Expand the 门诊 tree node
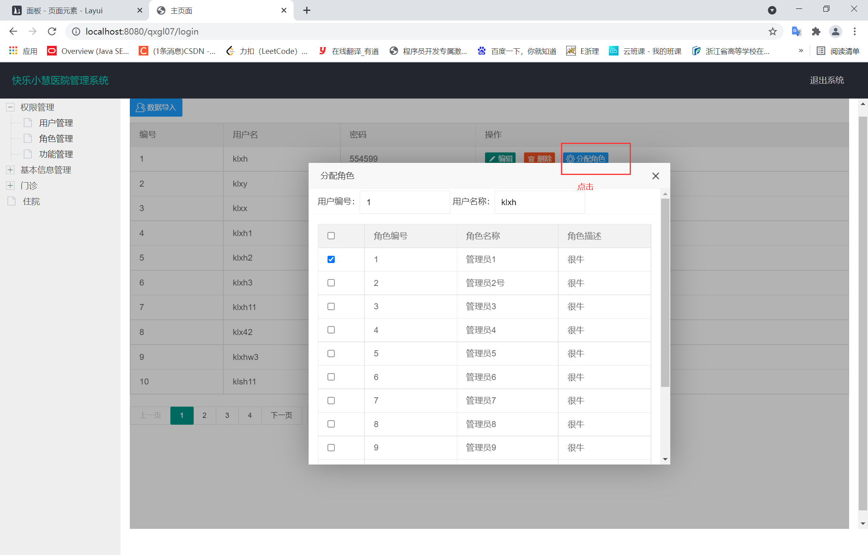This screenshot has width=868, height=555. coord(10,185)
